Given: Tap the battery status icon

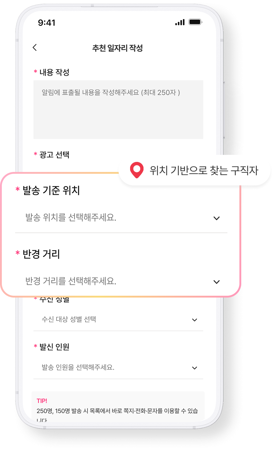Looking at the screenshot, I should click(195, 22).
